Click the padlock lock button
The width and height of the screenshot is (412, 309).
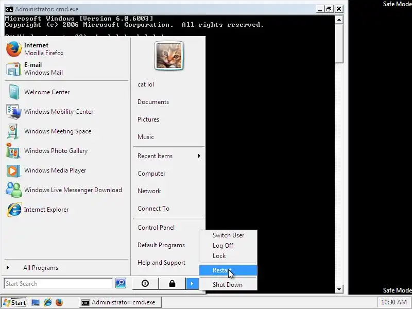tap(172, 283)
